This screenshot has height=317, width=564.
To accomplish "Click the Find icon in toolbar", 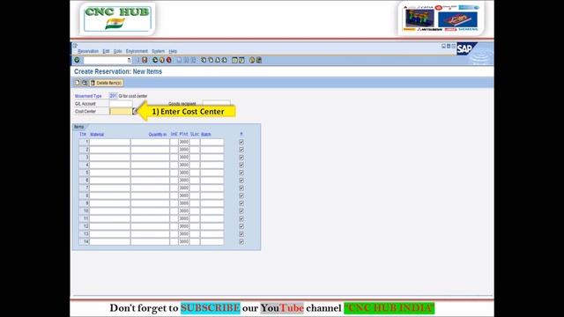I will pyautogui.click(x=186, y=60).
